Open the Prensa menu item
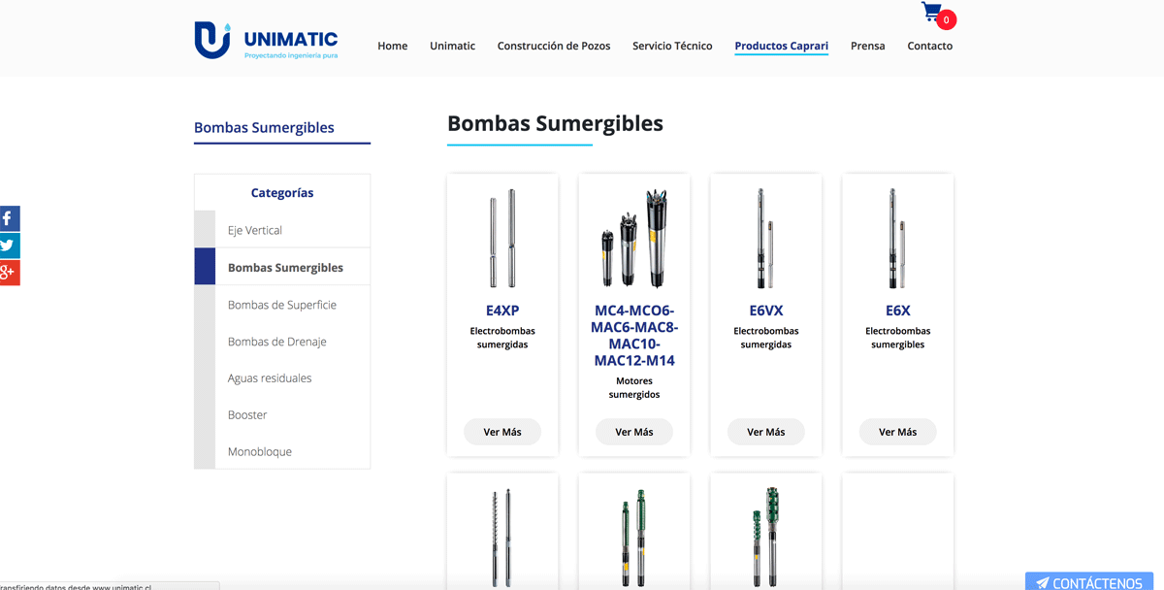 coord(868,46)
